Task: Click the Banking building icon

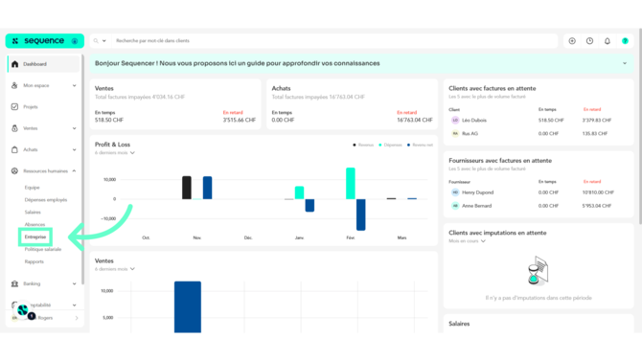Action: pyautogui.click(x=14, y=283)
